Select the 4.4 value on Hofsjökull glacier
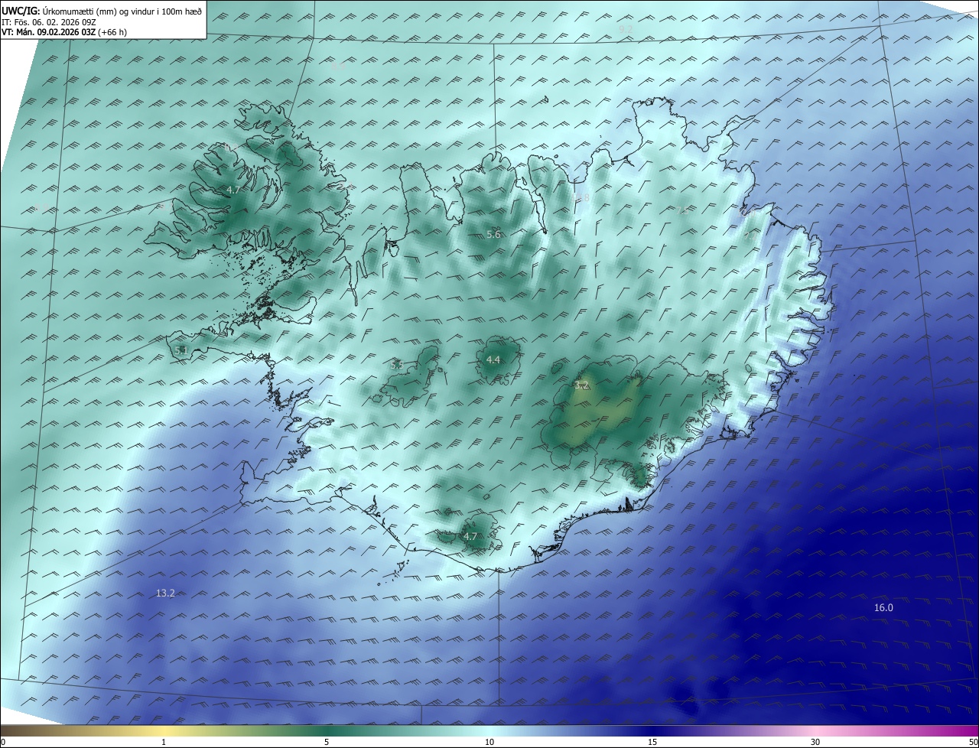This screenshot has height=748, width=979. pos(493,360)
